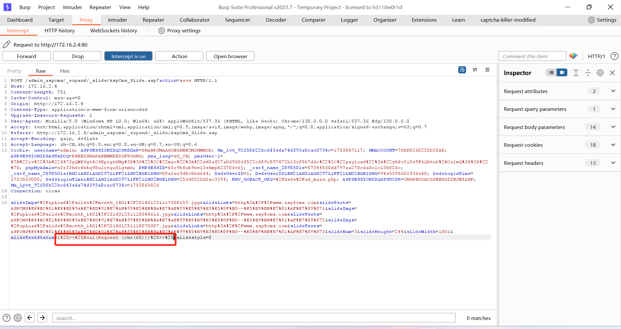Open Inspector settings gear
621x329 pixels.
pyautogui.click(x=600, y=73)
